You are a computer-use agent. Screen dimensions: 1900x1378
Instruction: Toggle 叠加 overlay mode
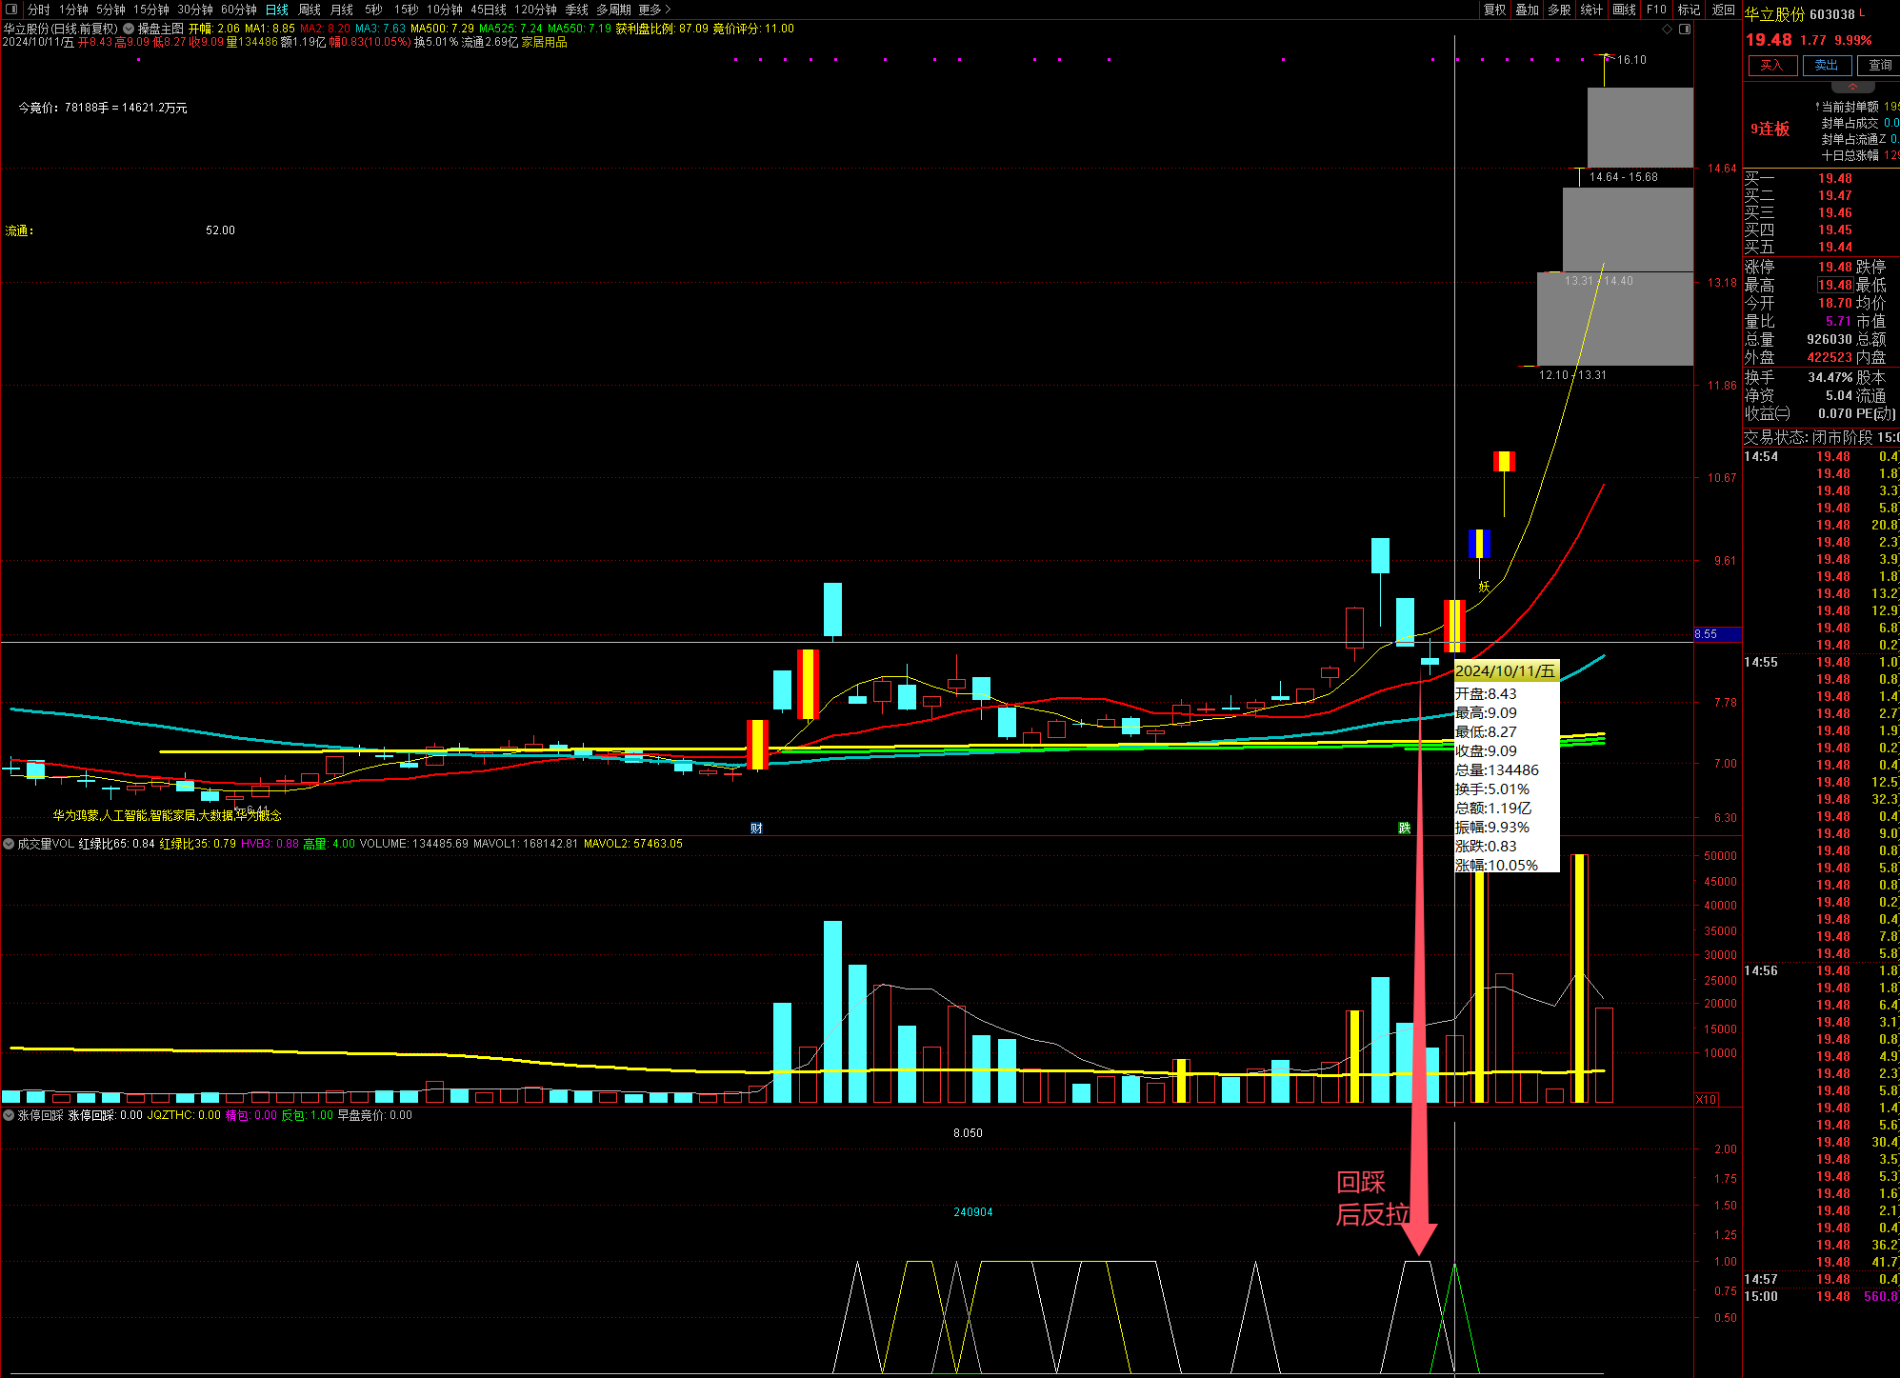(1527, 10)
